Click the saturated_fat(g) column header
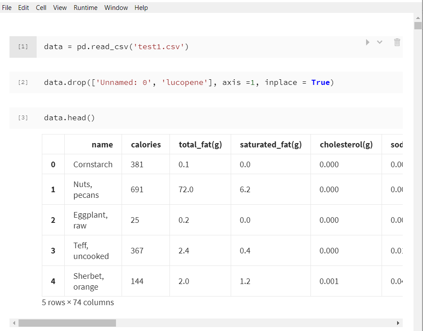Viewport: 423px width, 331px height. click(x=270, y=145)
